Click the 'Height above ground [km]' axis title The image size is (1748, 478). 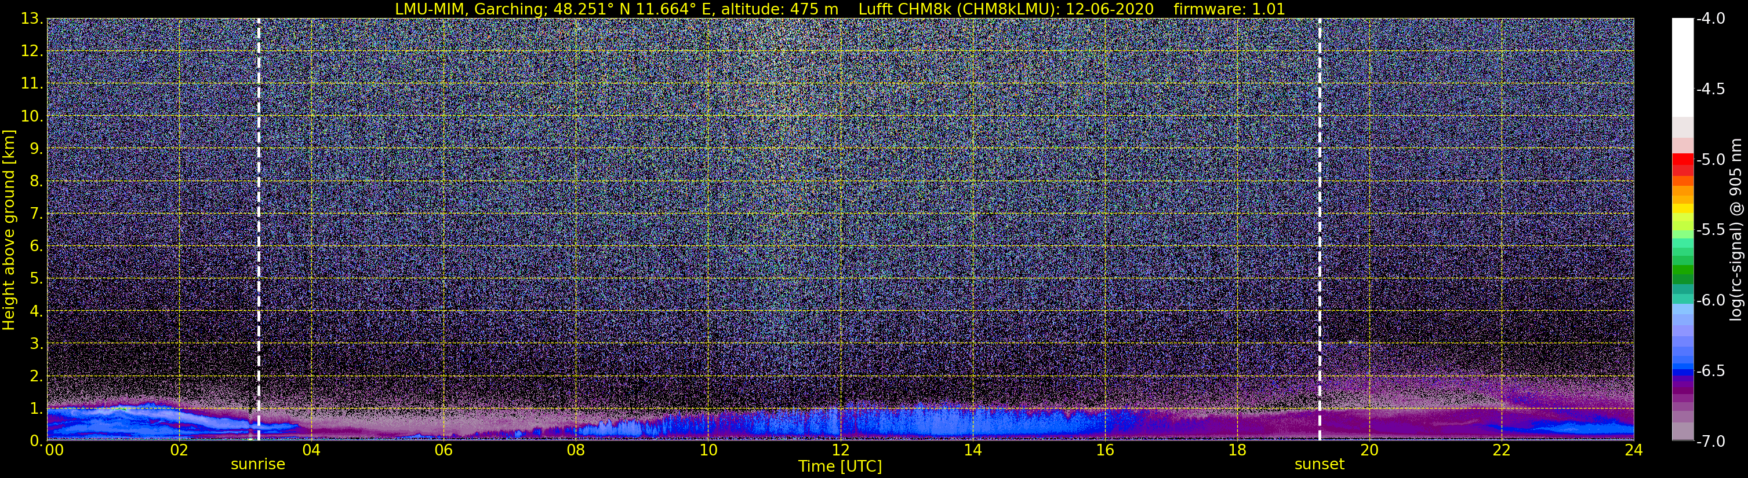point(9,230)
